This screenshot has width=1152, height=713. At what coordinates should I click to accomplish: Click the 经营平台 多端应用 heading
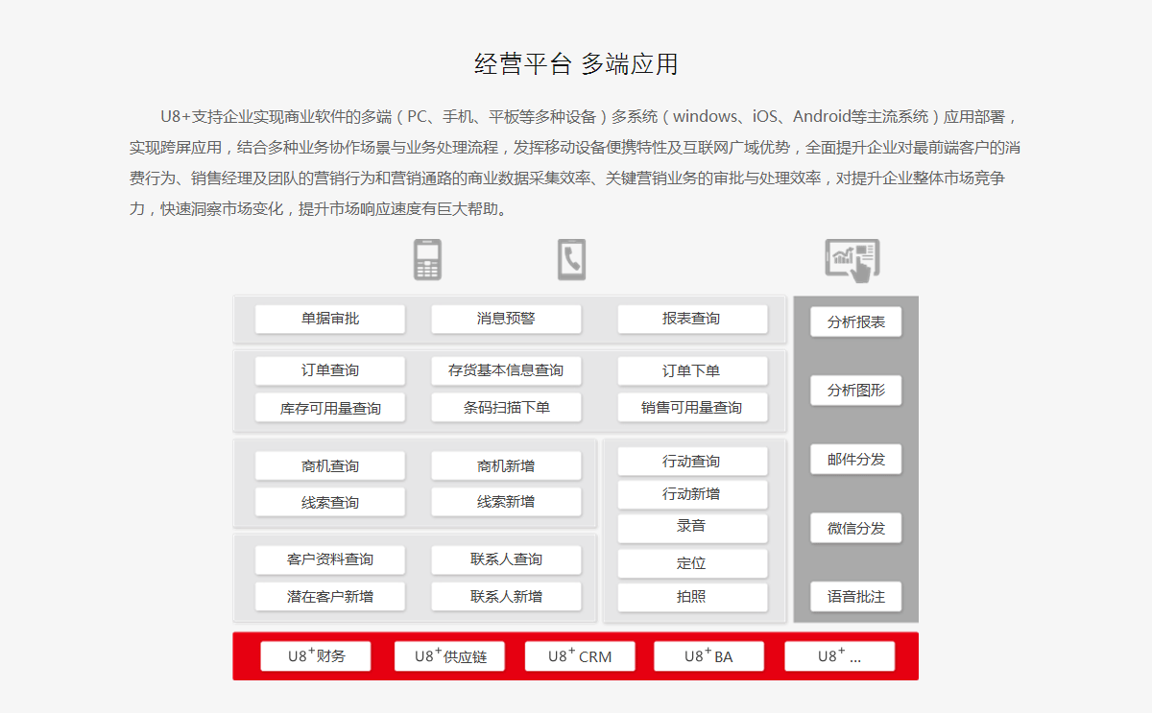(576, 64)
